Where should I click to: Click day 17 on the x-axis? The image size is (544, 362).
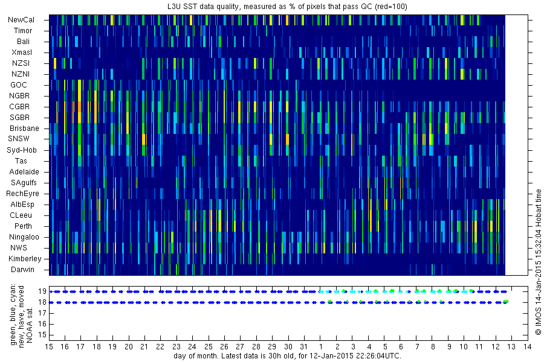pyautogui.click(x=80, y=347)
